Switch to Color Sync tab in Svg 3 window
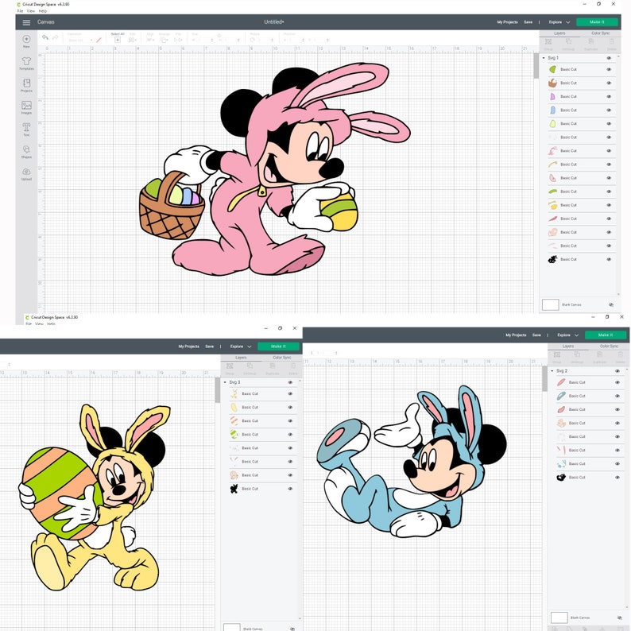Screen dimensions: 631x631 281,358
